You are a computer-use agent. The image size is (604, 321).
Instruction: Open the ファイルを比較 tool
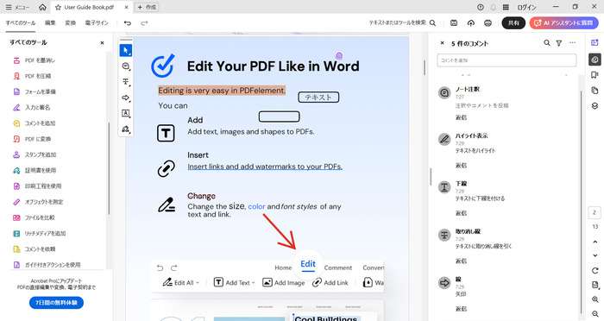34,217
